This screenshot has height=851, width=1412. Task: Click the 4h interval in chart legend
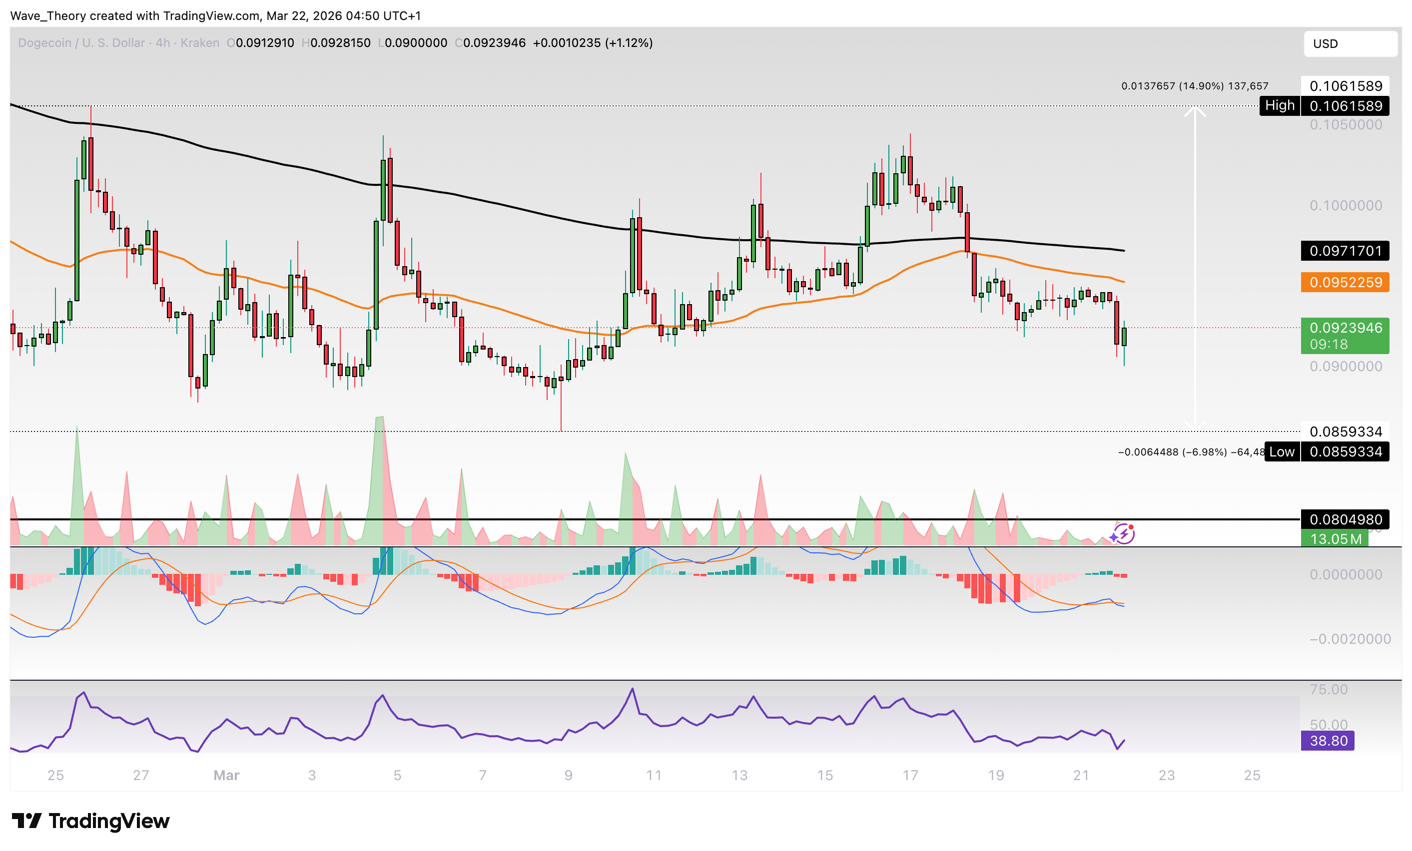click(x=163, y=43)
